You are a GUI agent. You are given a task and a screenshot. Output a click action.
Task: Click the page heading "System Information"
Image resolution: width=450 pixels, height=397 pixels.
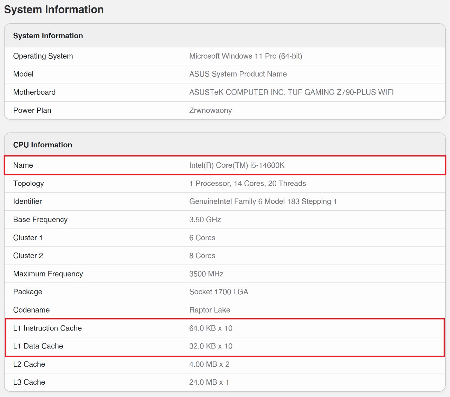pyautogui.click(x=54, y=9)
